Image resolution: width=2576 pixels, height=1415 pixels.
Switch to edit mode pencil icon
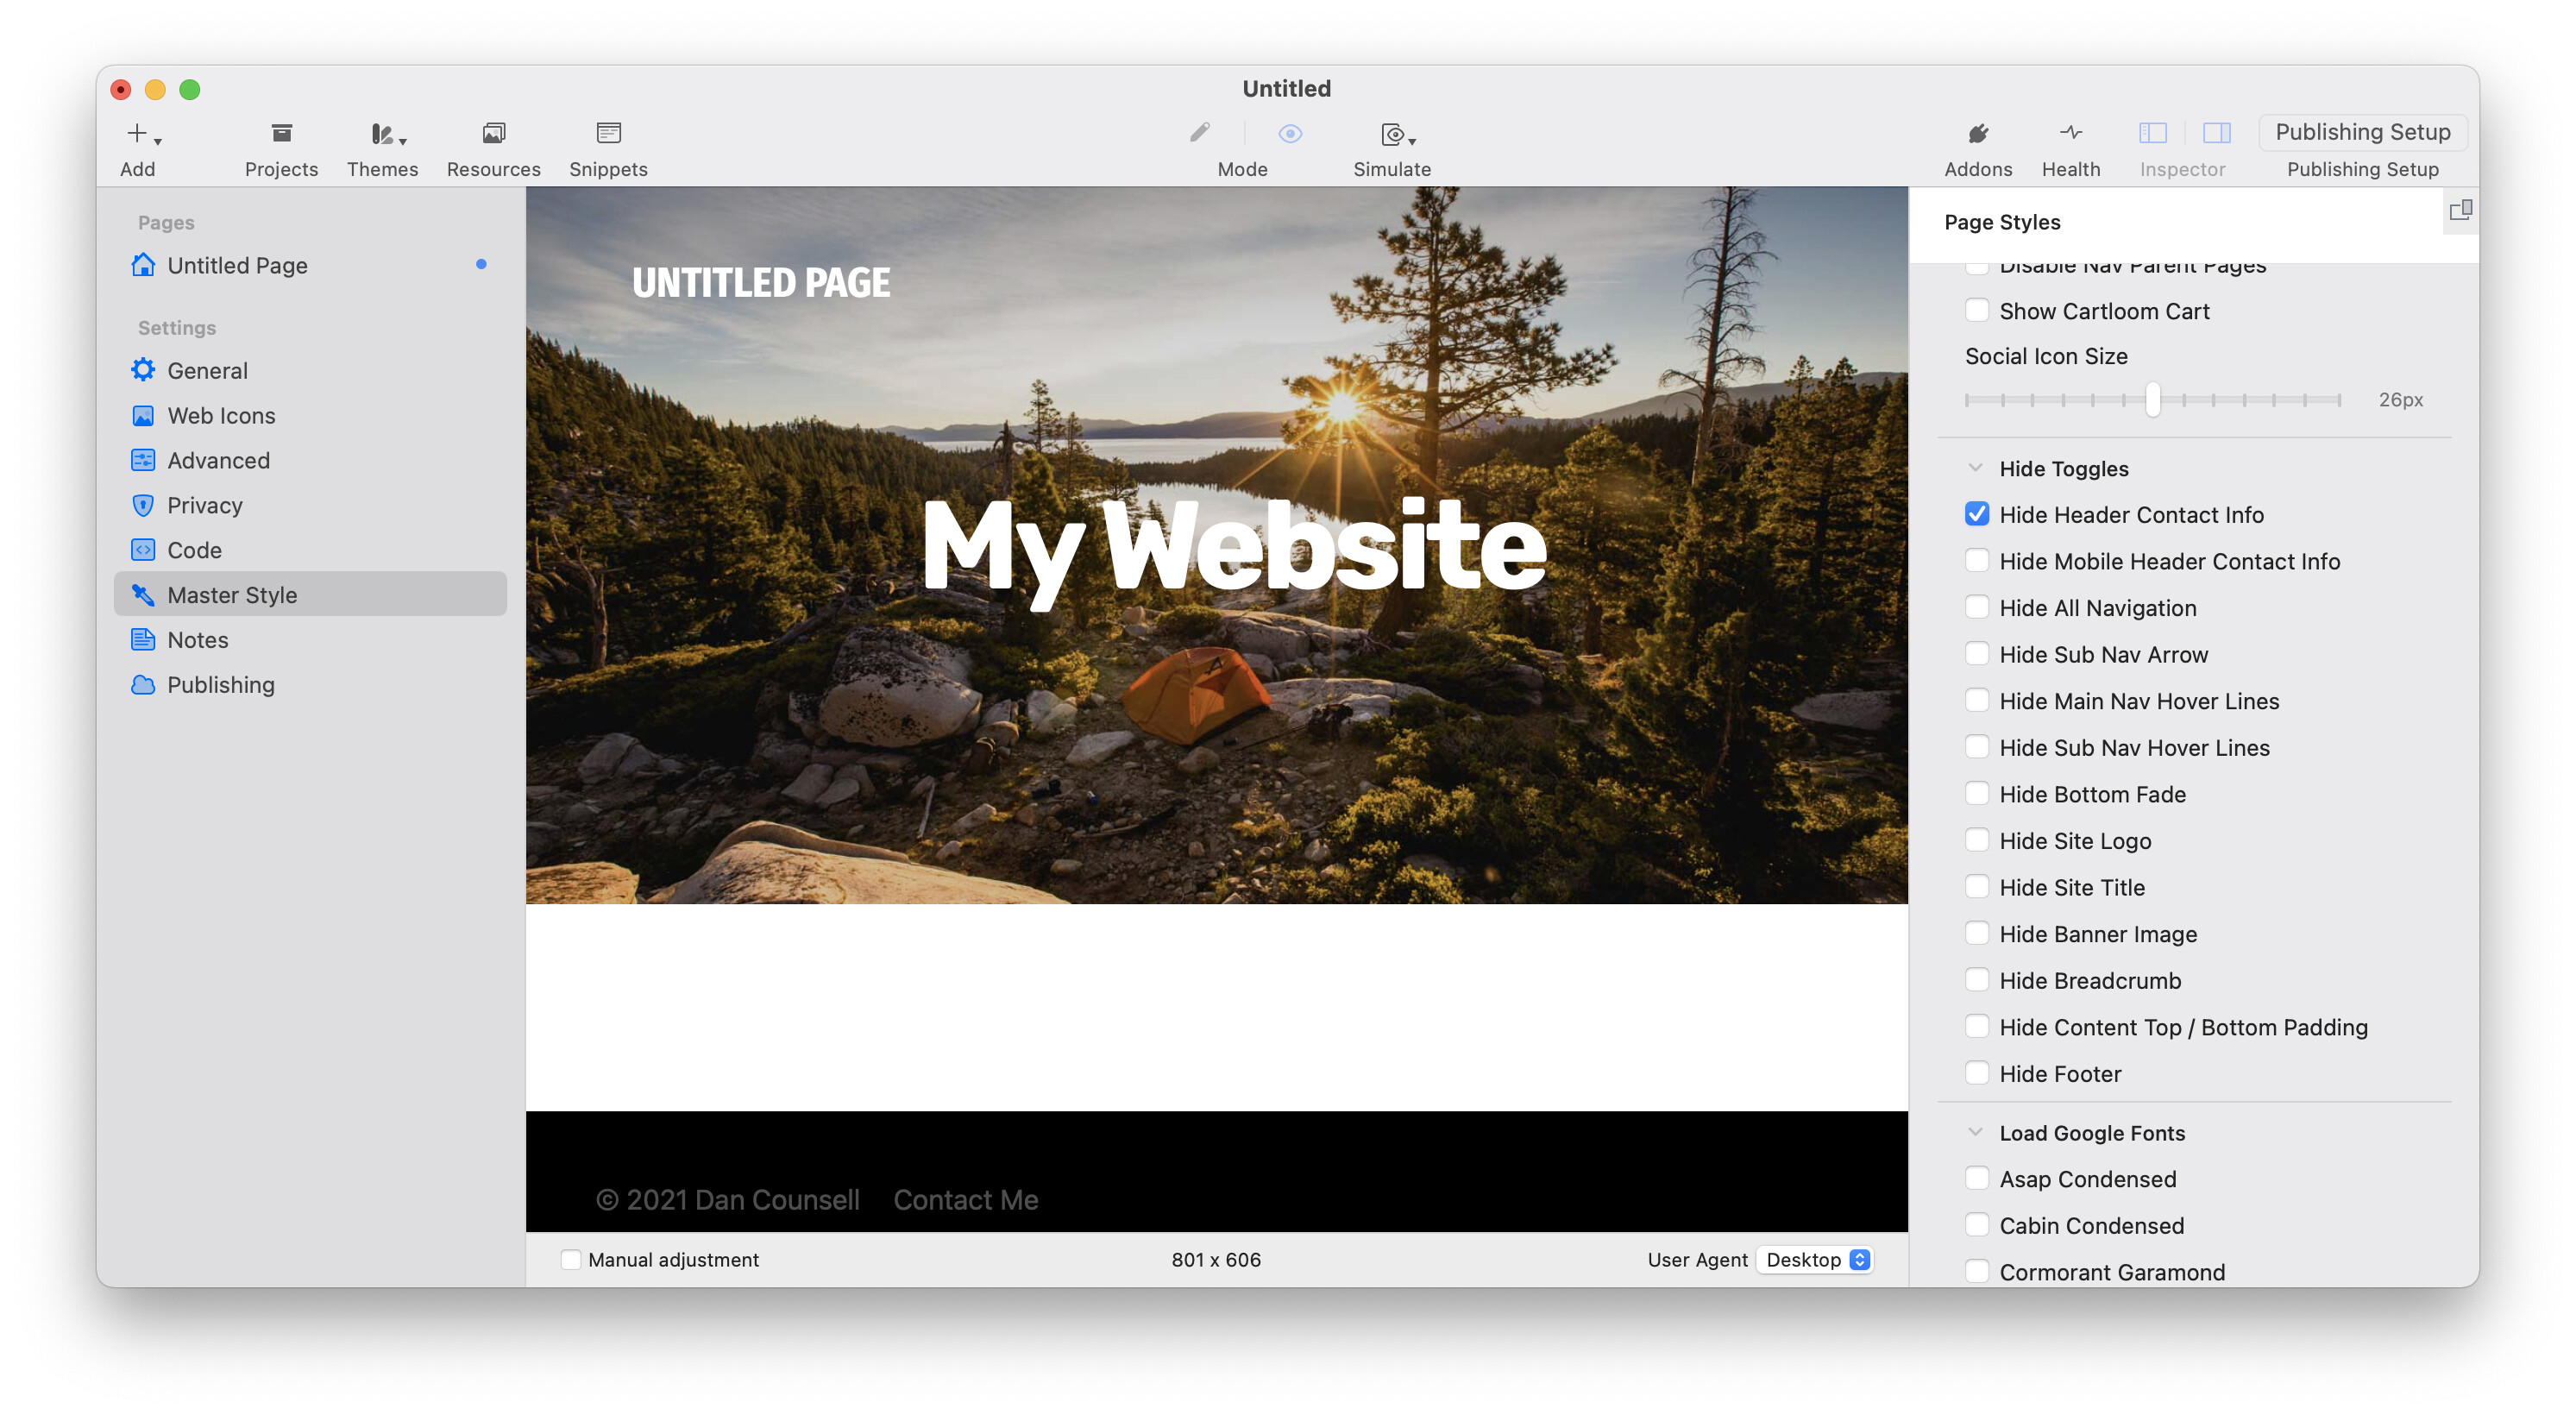1199,133
